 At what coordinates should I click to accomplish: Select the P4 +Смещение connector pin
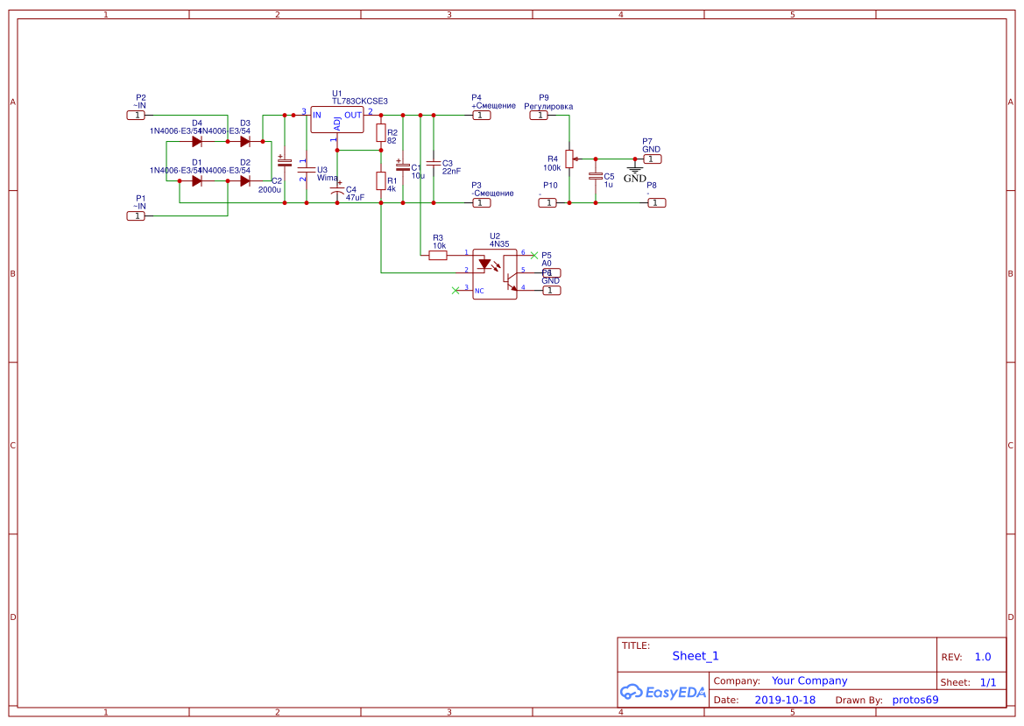(481, 115)
